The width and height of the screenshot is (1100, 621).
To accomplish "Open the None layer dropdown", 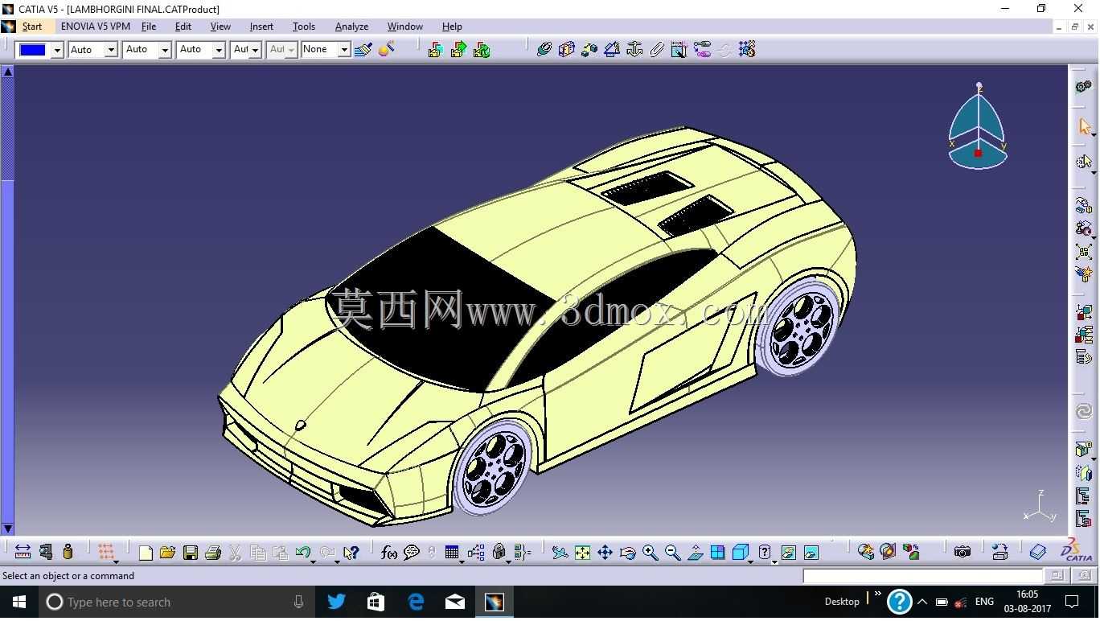I will tap(344, 50).
